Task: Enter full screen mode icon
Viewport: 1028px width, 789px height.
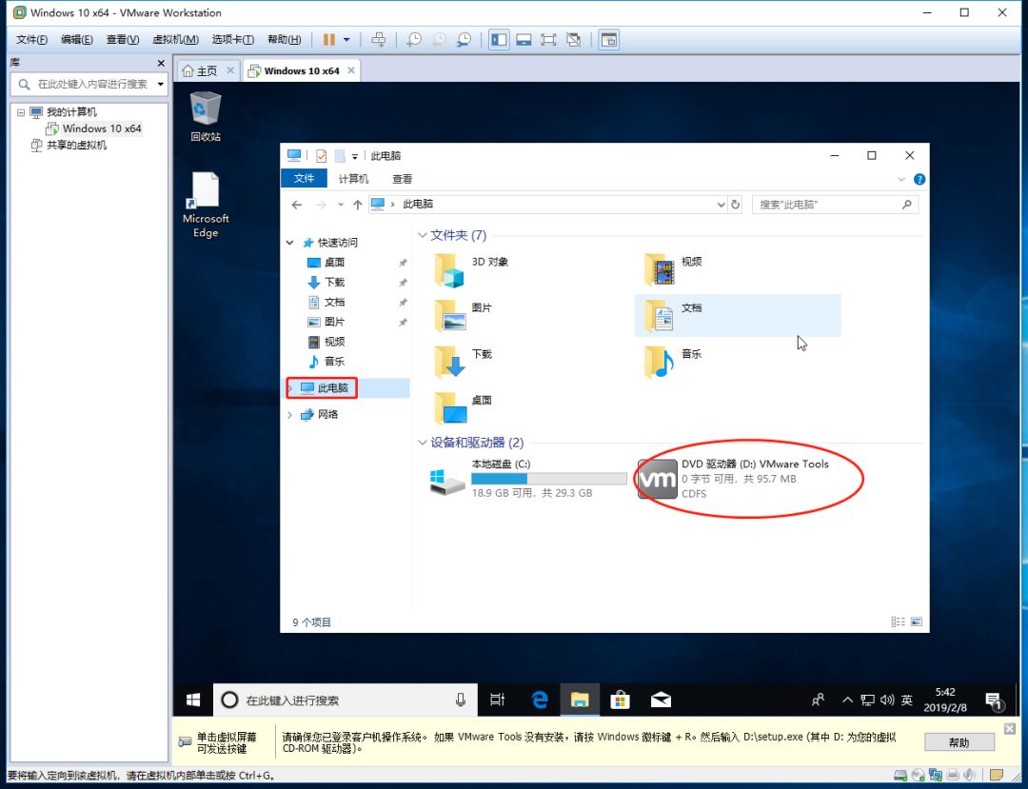Action: 548,40
